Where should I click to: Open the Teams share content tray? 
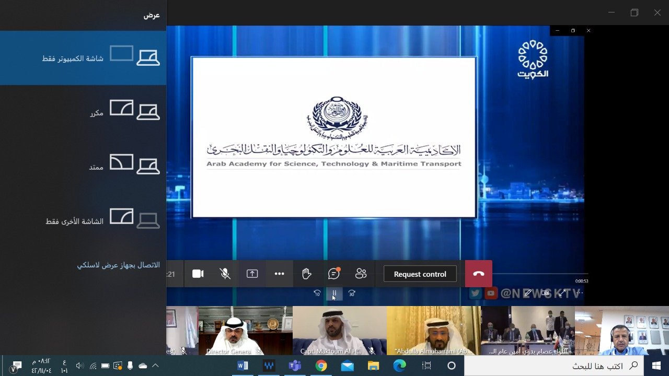point(252,274)
